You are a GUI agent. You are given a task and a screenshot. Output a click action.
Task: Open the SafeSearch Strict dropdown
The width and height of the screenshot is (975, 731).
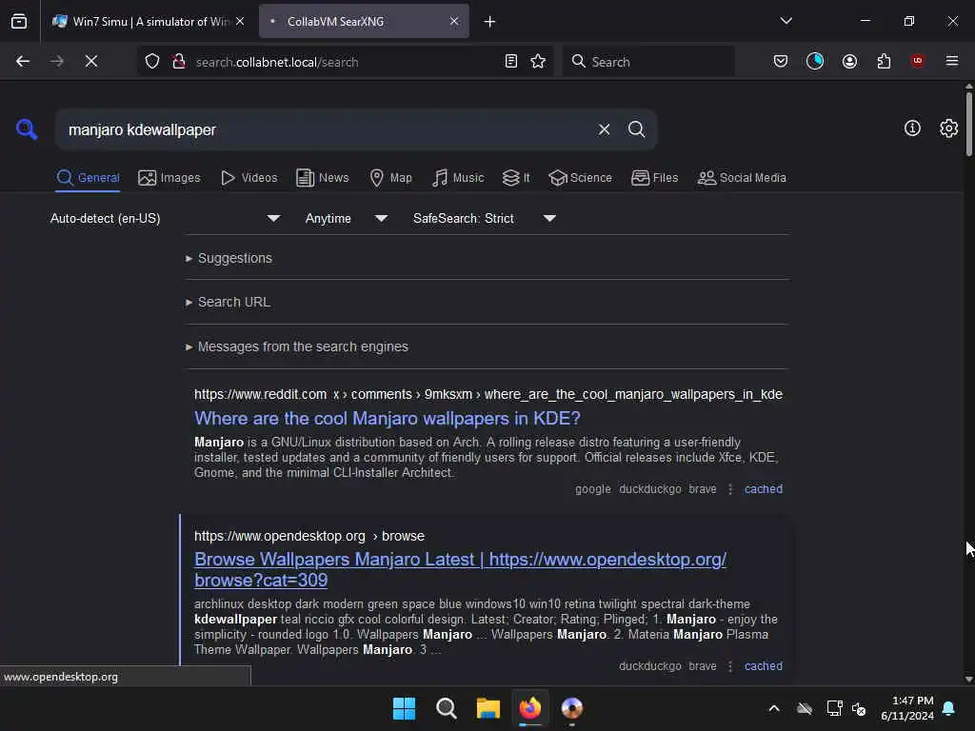(485, 218)
